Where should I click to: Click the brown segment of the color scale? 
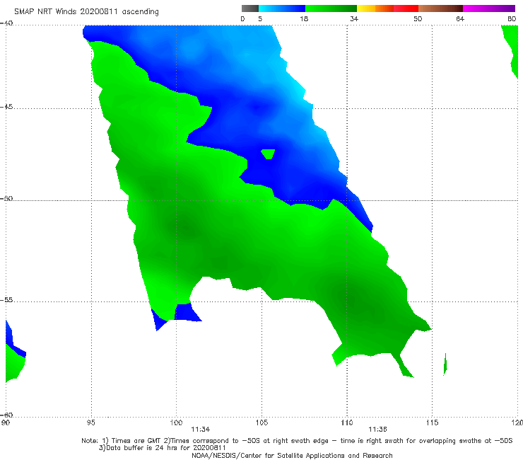pos(440,8)
